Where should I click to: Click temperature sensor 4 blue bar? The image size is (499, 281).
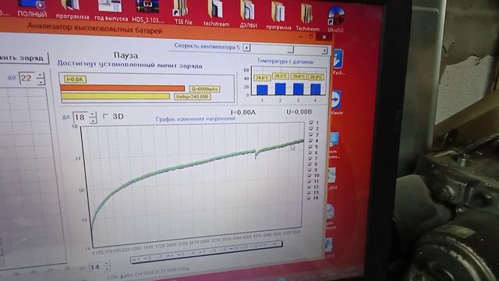coord(315,90)
